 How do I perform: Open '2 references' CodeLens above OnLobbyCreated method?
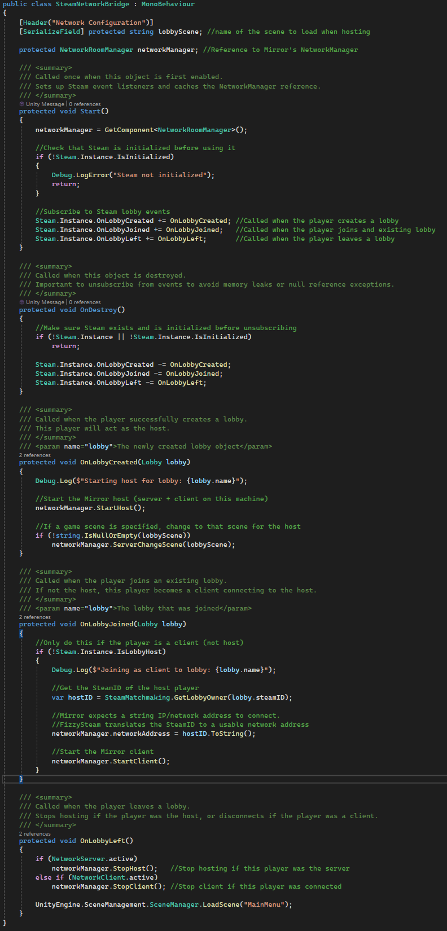click(x=35, y=455)
